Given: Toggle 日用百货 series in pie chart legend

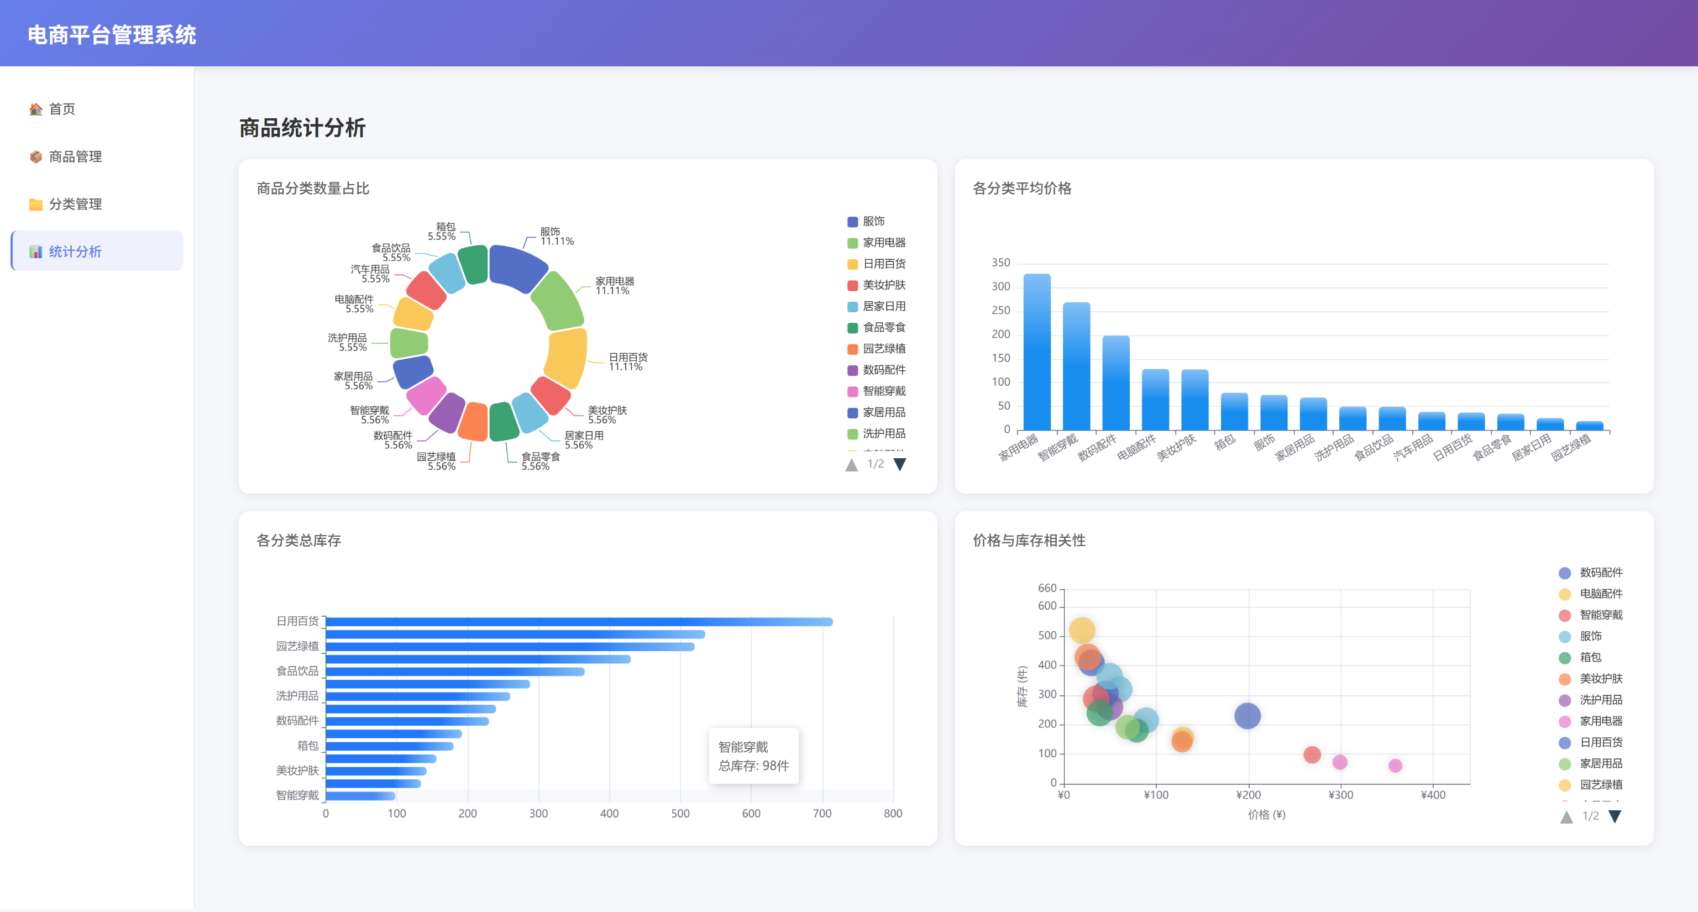Looking at the screenshot, I should pyautogui.click(x=877, y=264).
